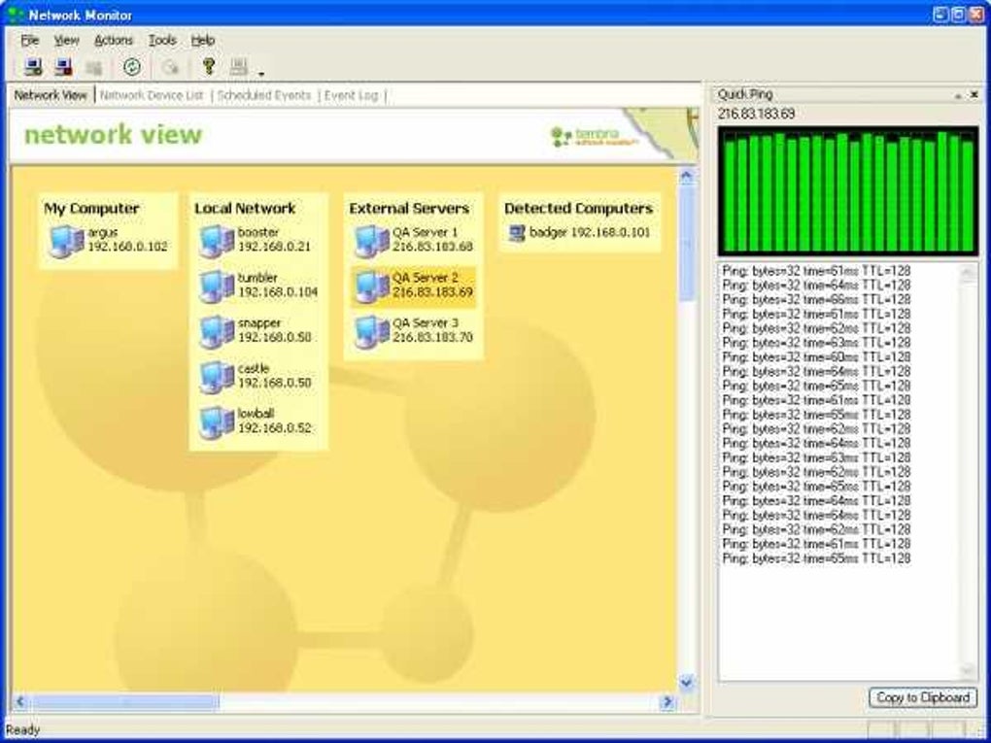Click the argus 192.168.0.102 label
The width and height of the screenshot is (991, 743).
click(x=127, y=240)
